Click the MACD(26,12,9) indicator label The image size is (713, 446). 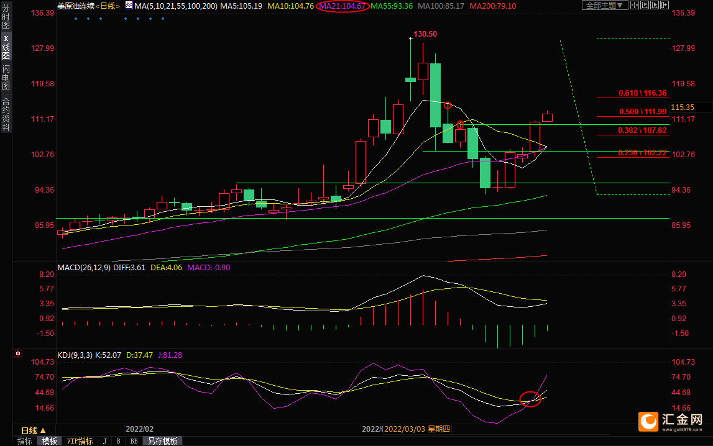pos(84,268)
